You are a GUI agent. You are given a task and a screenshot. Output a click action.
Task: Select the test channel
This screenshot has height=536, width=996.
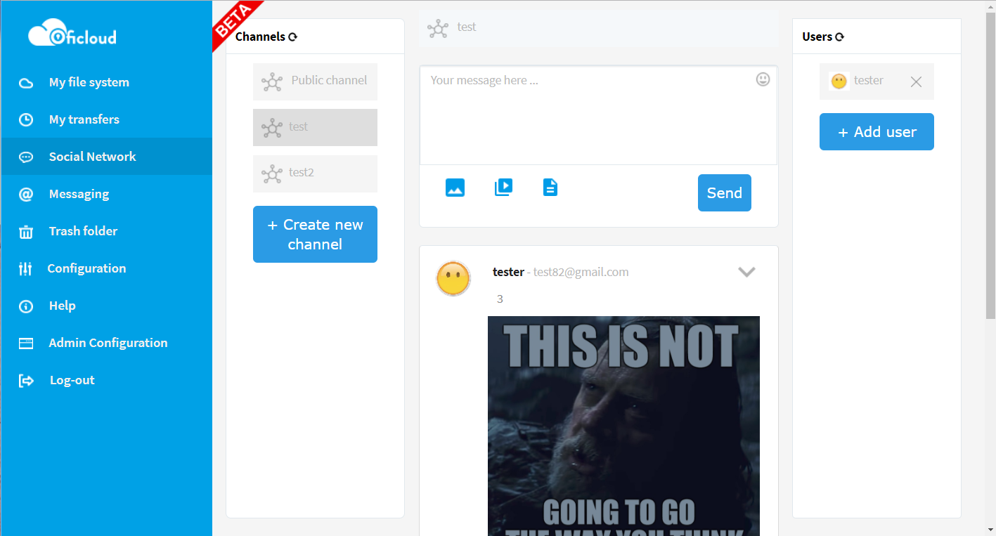(x=315, y=127)
